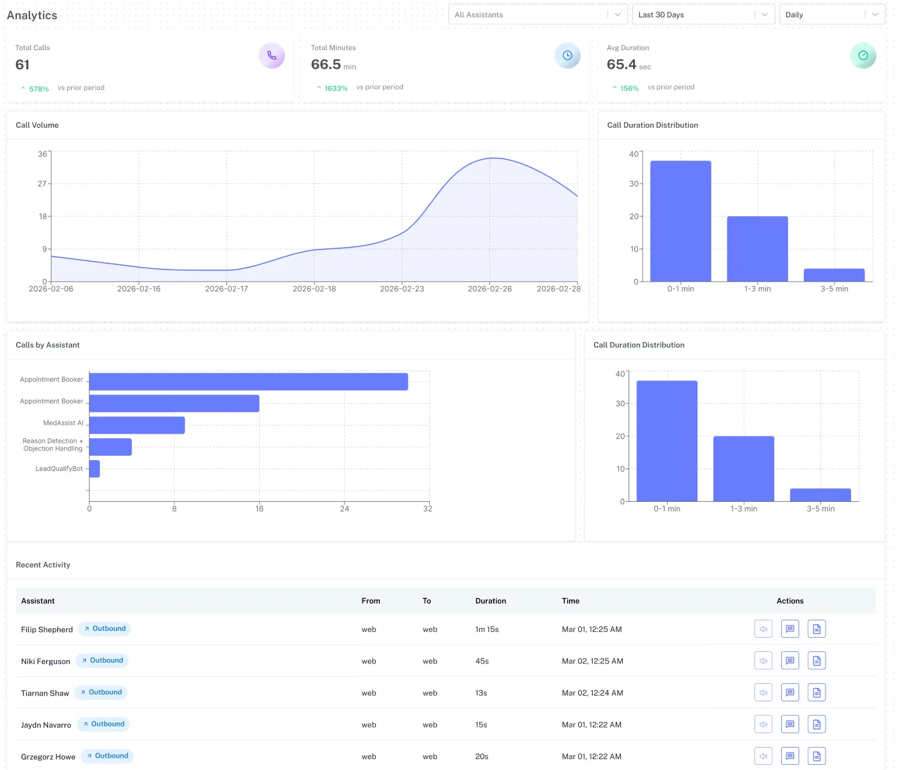Click the Duration column header

491,601
